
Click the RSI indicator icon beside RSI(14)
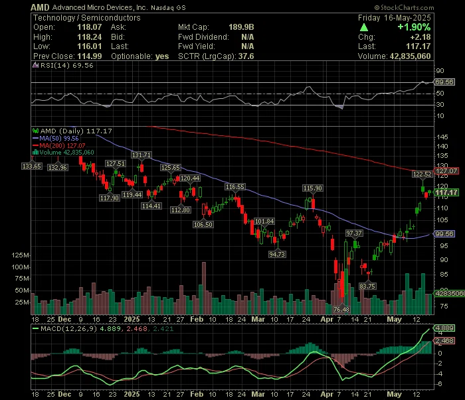tap(36, 65)
